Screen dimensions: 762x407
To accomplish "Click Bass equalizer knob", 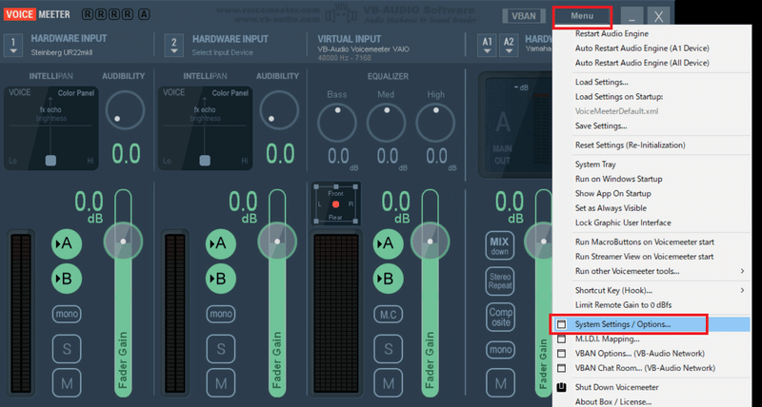I will (x=337, y=122).
